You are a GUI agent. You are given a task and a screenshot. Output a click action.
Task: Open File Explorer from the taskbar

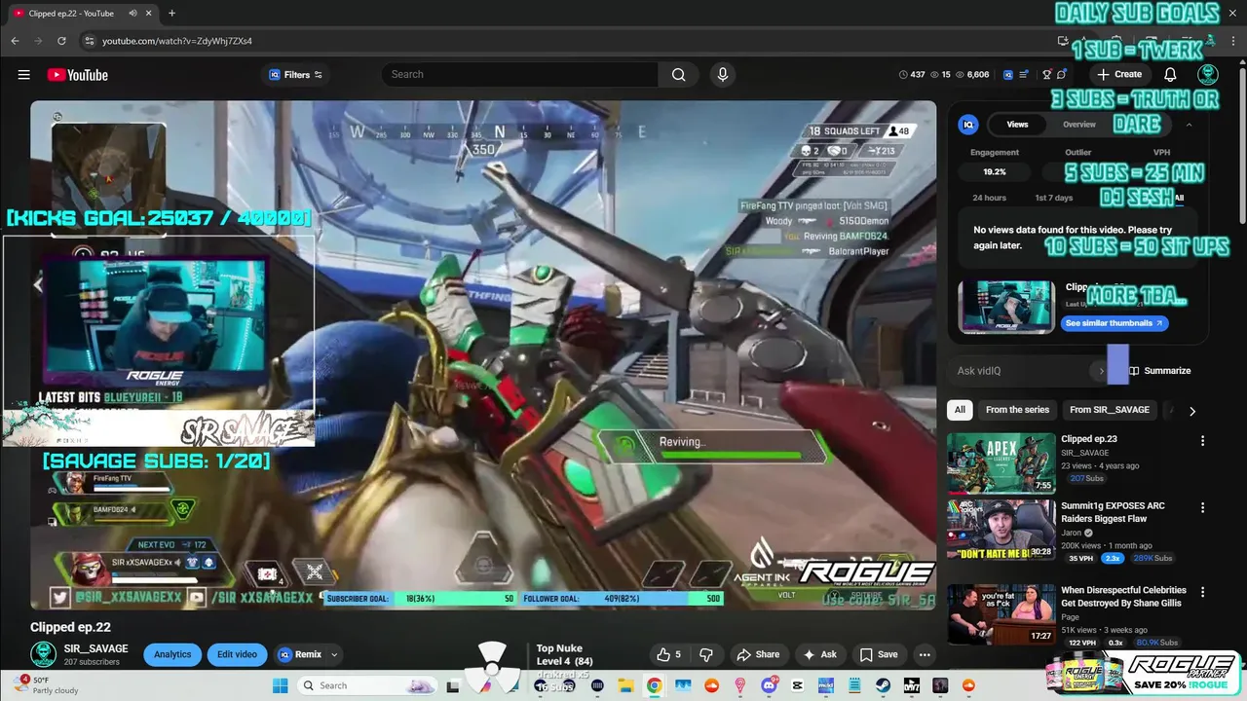click(625, 685)
